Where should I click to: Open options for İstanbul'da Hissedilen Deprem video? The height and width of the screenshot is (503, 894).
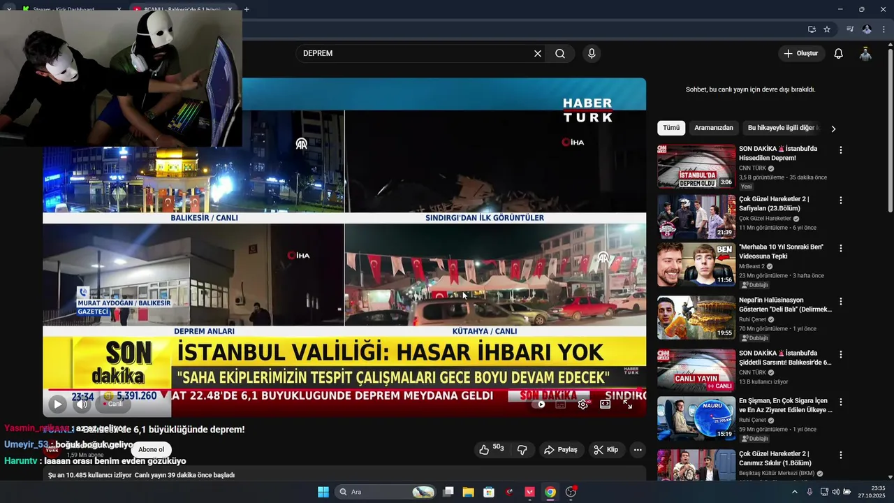click(x=841, y=150)
